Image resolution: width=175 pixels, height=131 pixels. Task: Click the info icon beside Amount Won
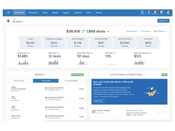click(29, 53)
